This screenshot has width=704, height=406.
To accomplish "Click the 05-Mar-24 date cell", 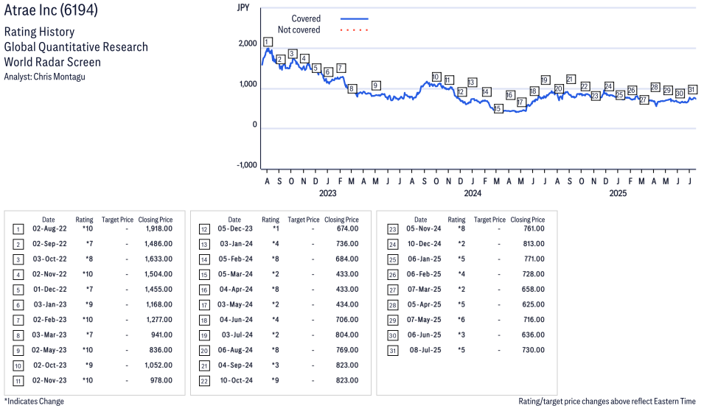I will coord(236,275).
